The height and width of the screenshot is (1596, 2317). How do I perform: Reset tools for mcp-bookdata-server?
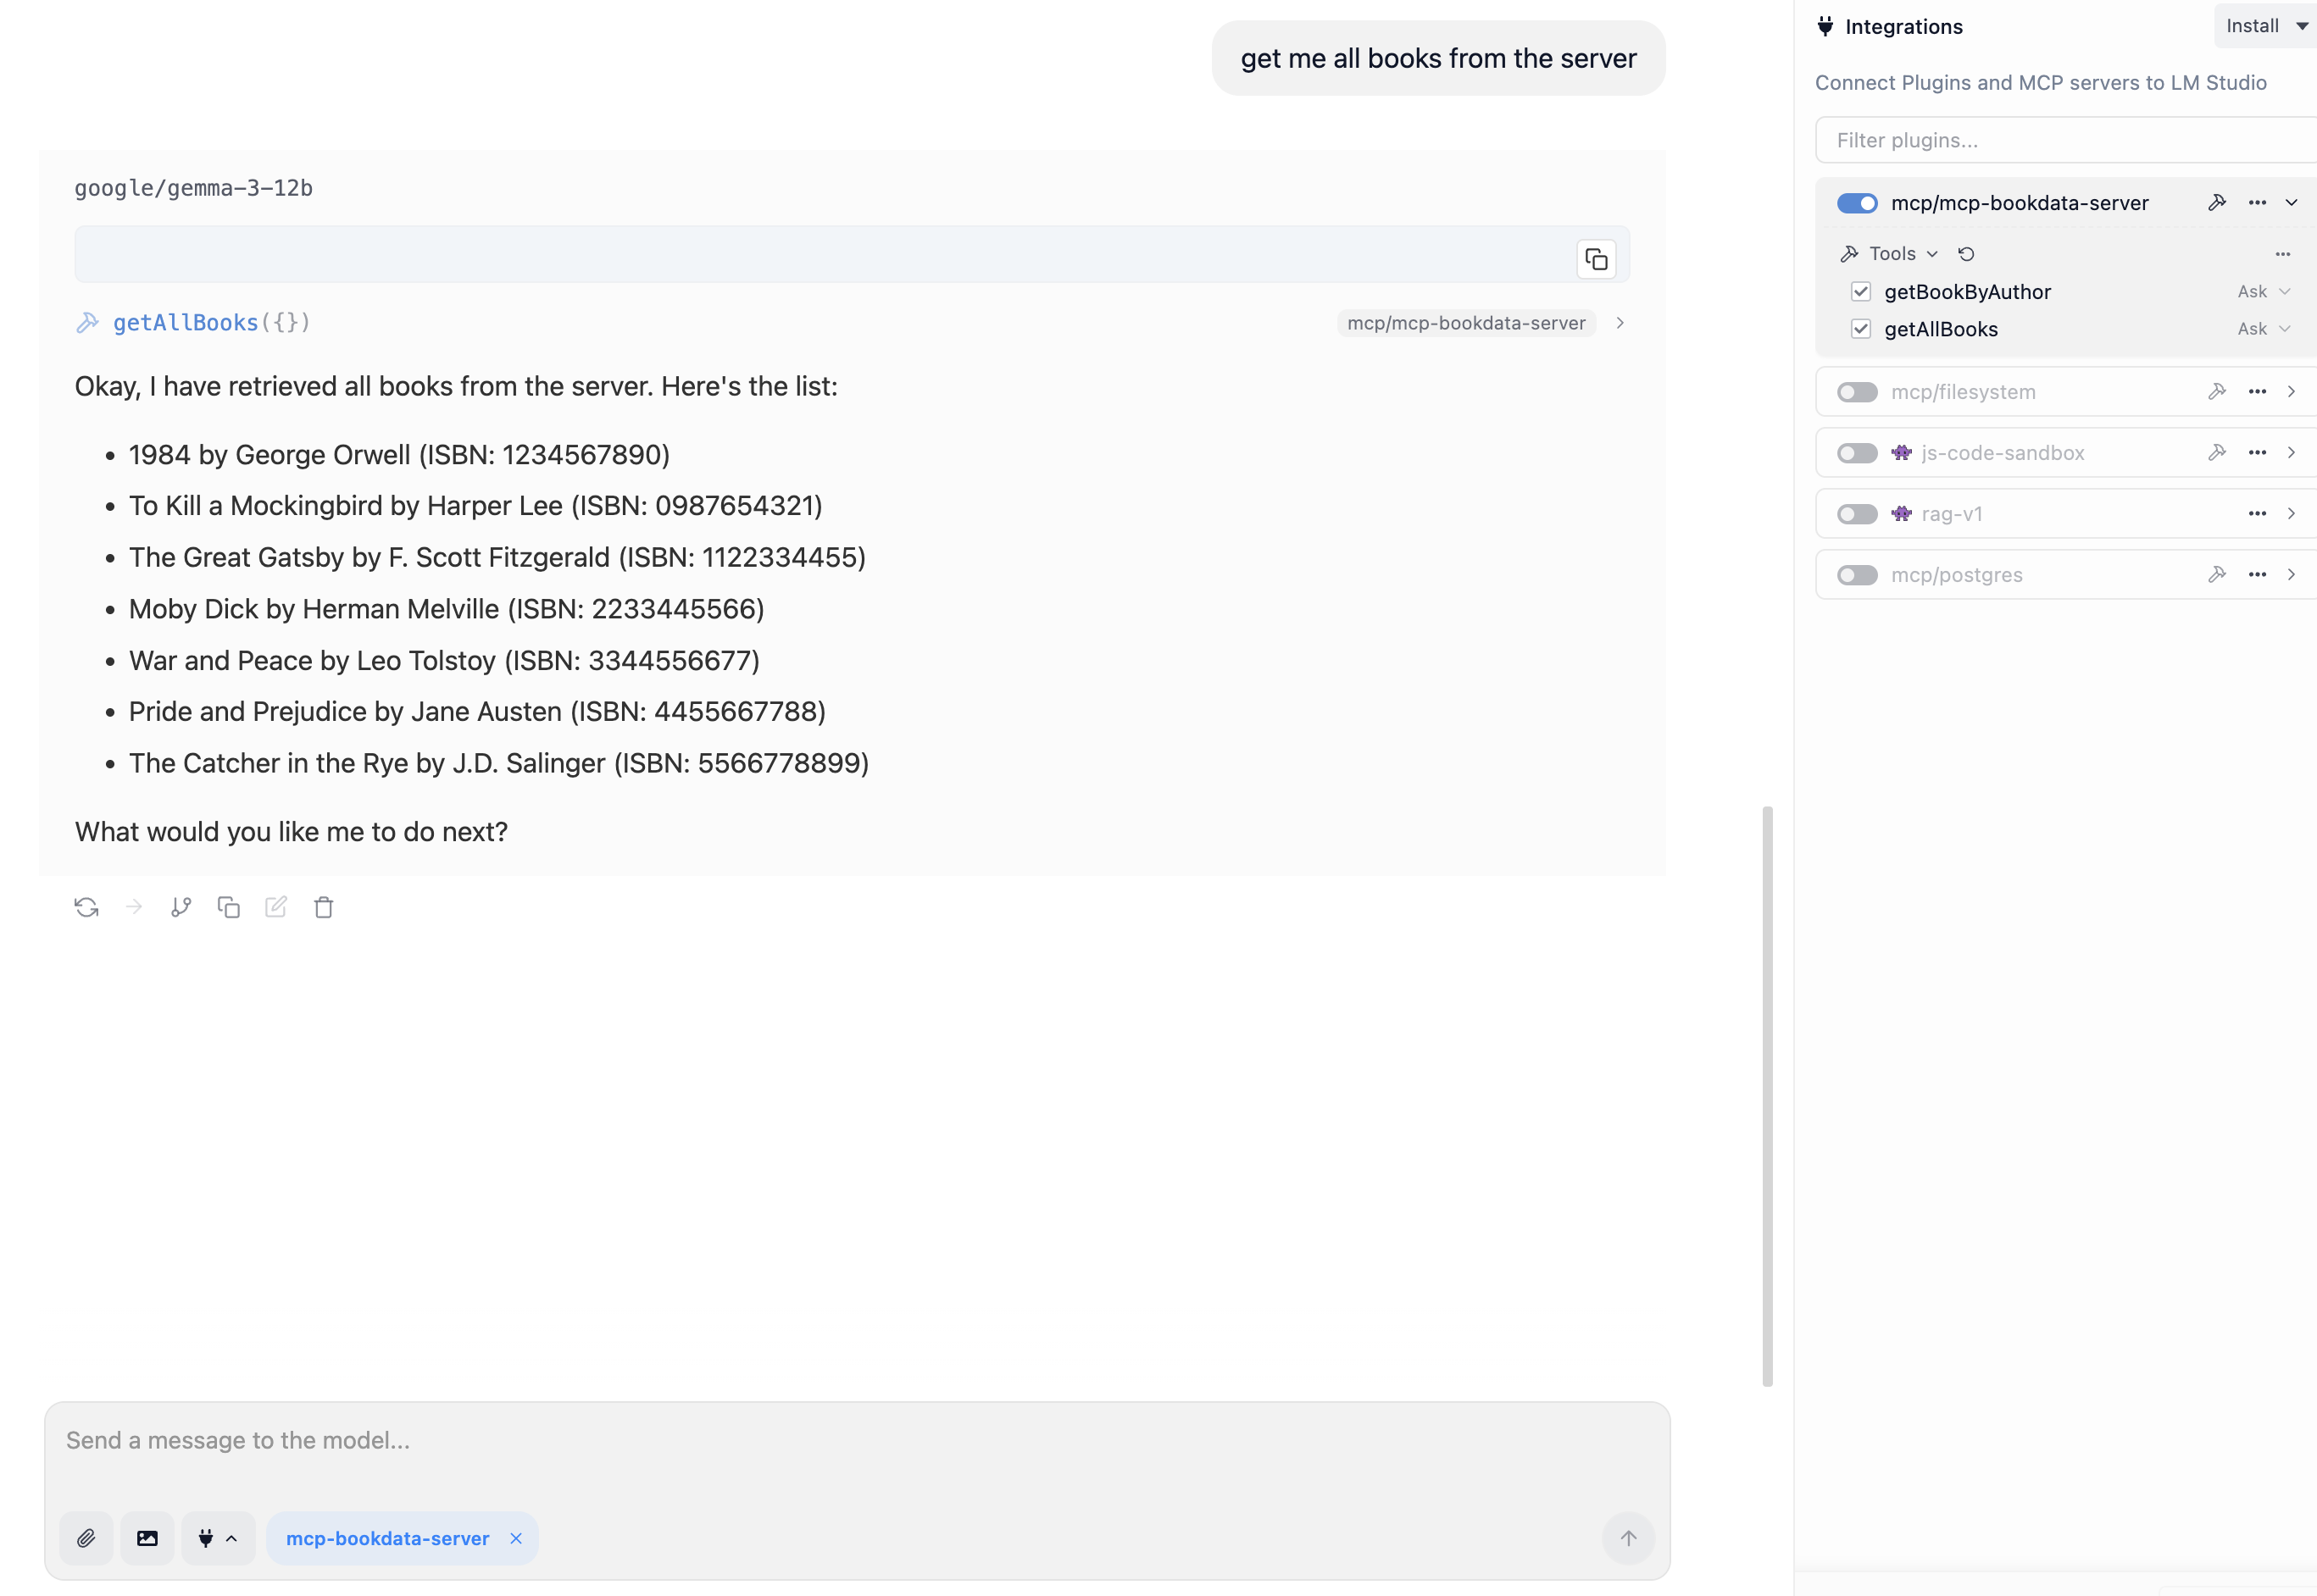click(1967, 253)
